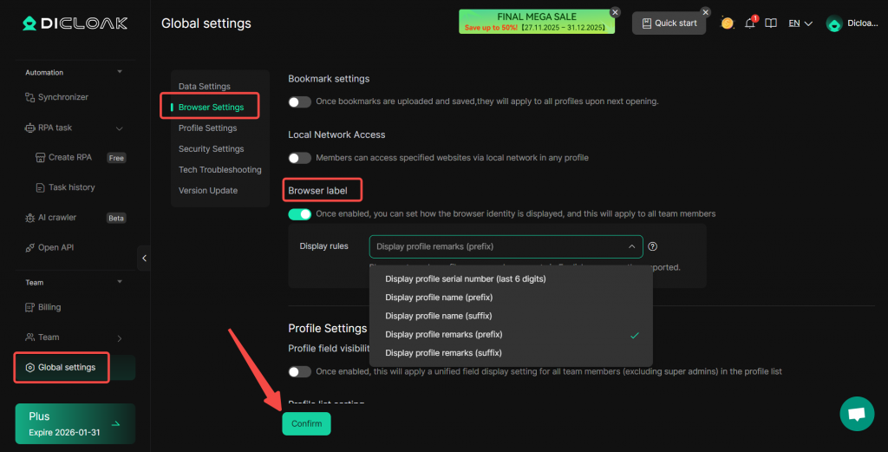
Task: Enable the Bookmark settings toggle
Action: pos(300,102)
